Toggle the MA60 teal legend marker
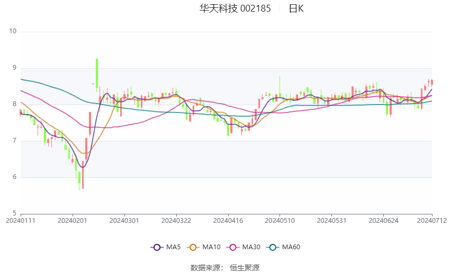The height and width of the screenshot is (273, 450). (273, 247)
